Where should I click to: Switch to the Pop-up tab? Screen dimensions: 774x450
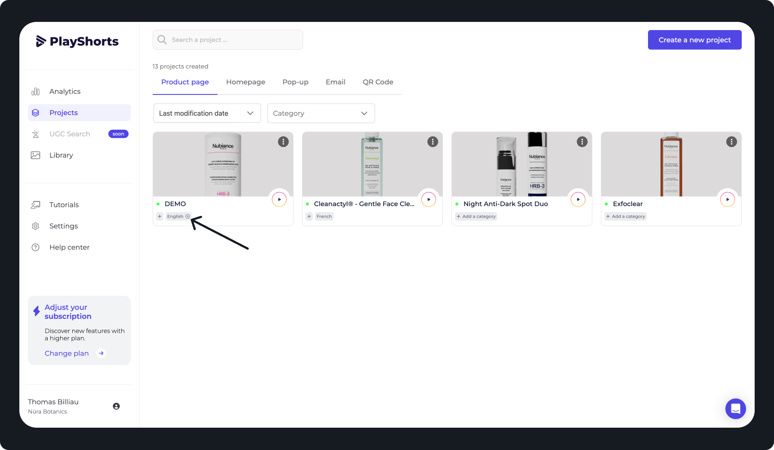pos(295,82)
